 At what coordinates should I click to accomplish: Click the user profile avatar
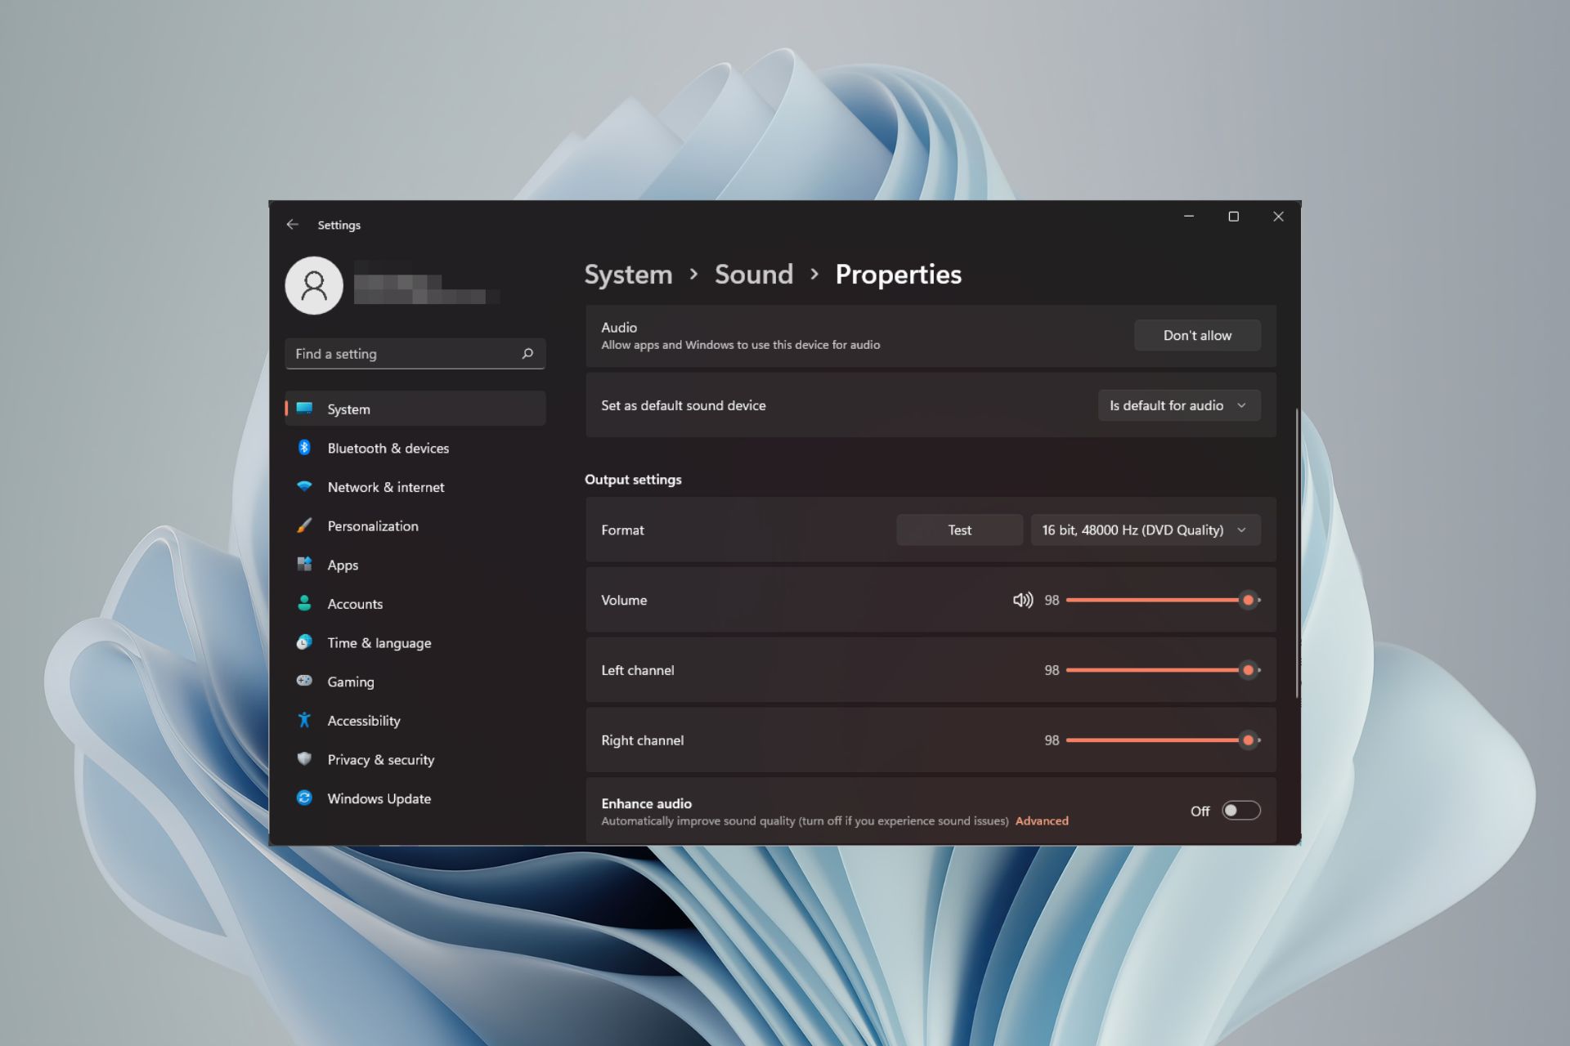(313, 285)
